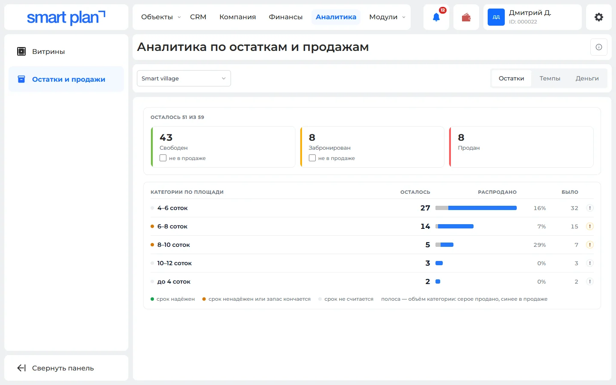Viewport: 616px width, 385px height.
Task: Click warning icon in 4–6 соток row
Action: (590, 208)
